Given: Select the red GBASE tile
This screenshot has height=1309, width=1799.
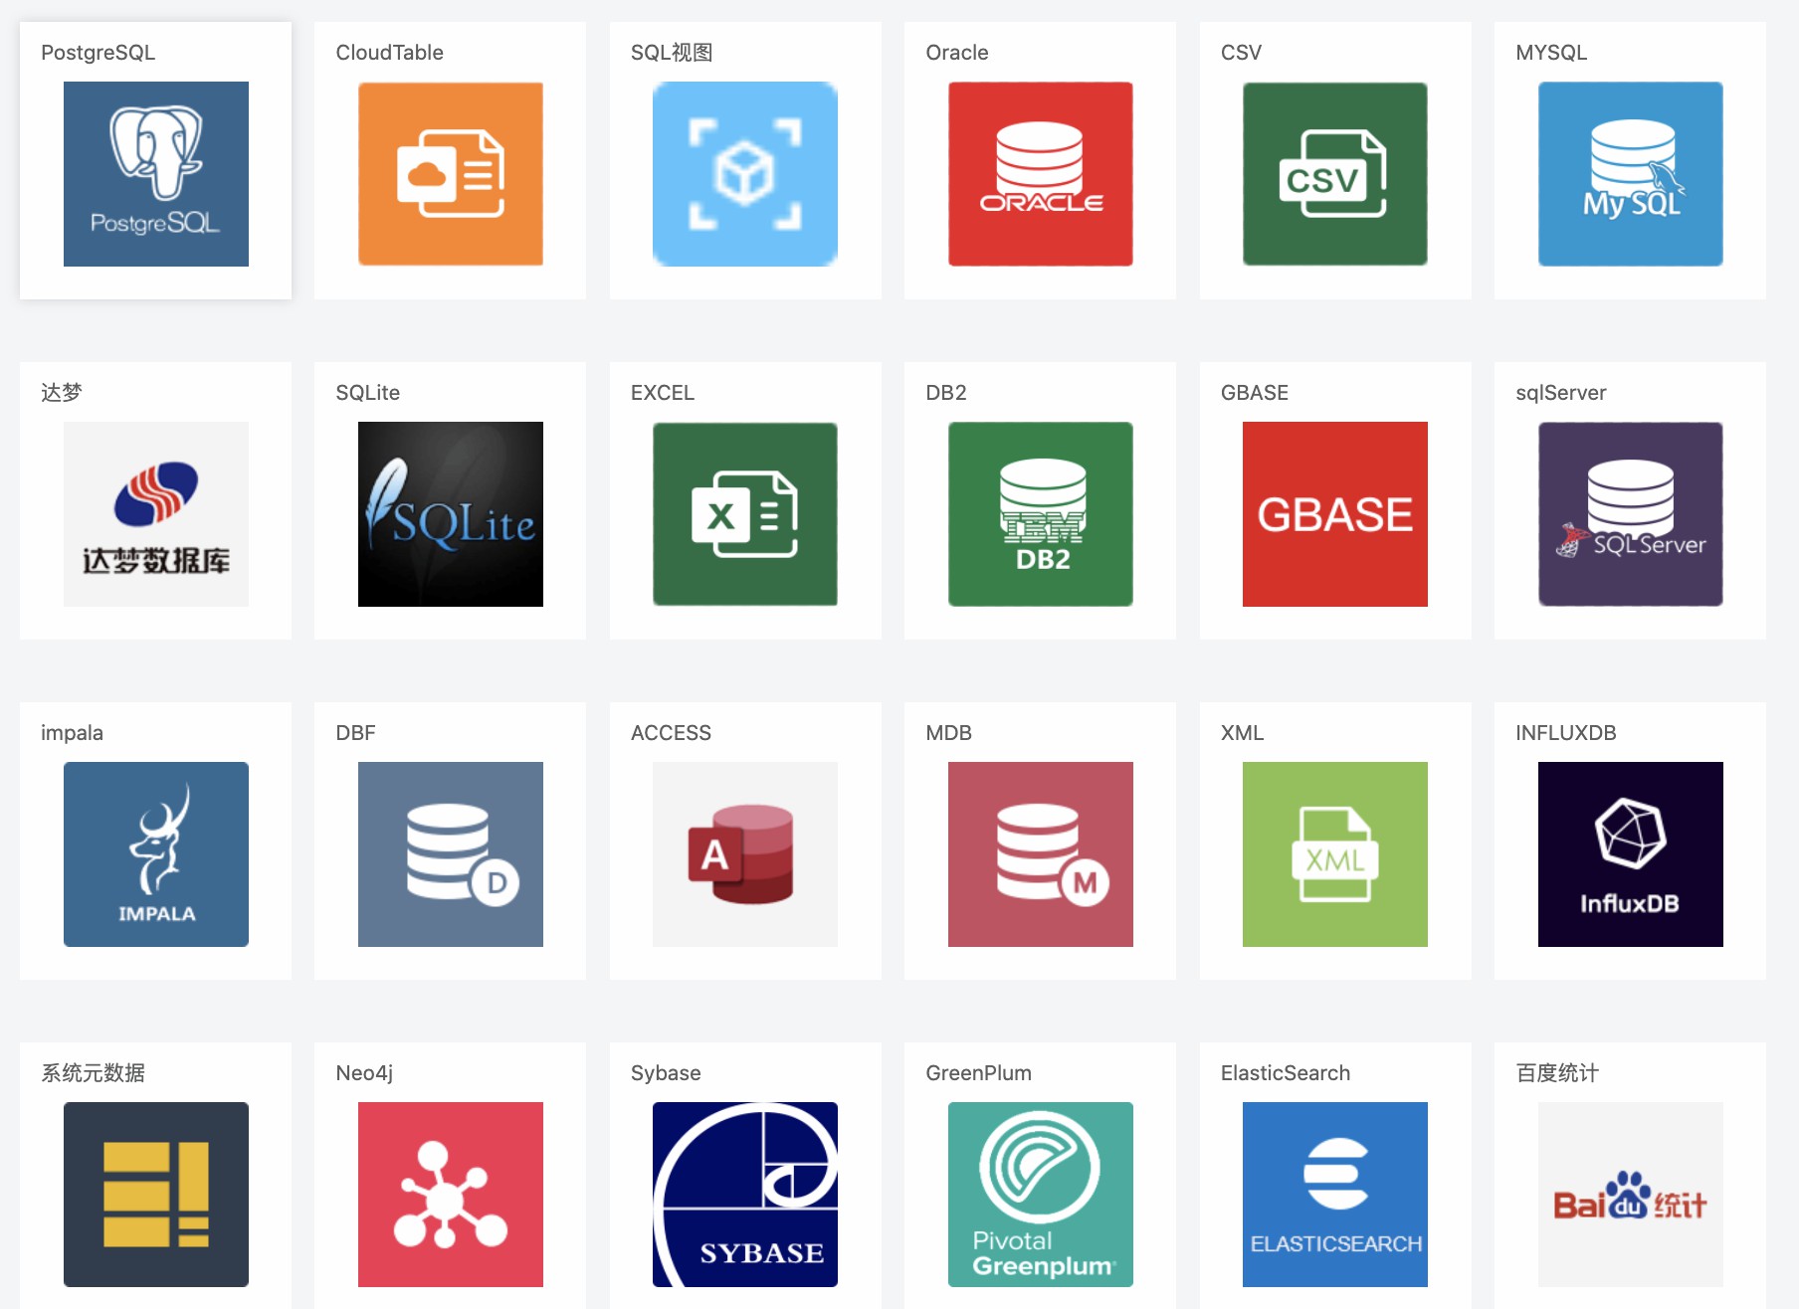Looking at the screenshot, I should click(x=1334, y=514).
